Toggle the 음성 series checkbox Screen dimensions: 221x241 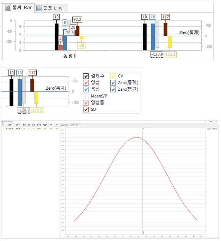coord(86,89)
